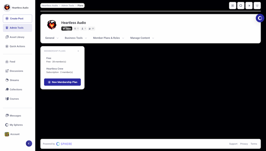The height and width of the screenshot is (151, 266).
Task: Click the floating blue Sphere button
Action: point(260,18)
